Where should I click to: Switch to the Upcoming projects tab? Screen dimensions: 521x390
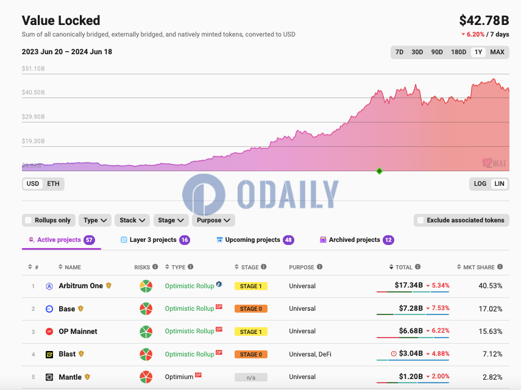[x=255, y=240]
